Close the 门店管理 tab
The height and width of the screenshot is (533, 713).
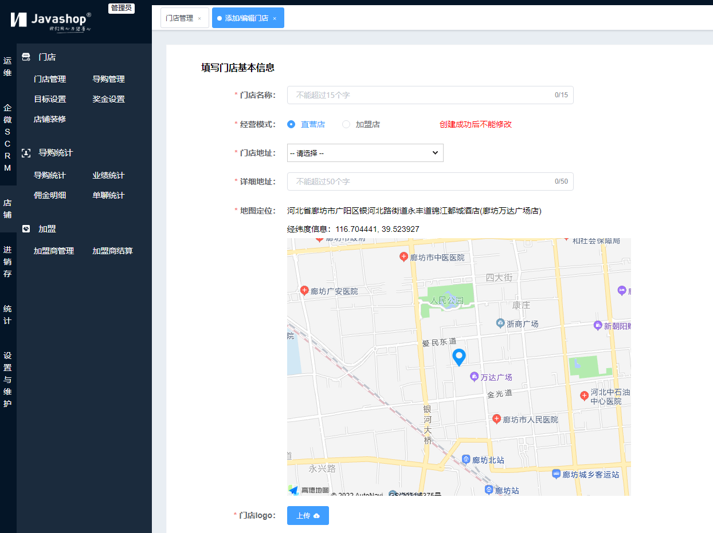pyautogui.click(x=199, y=18)
